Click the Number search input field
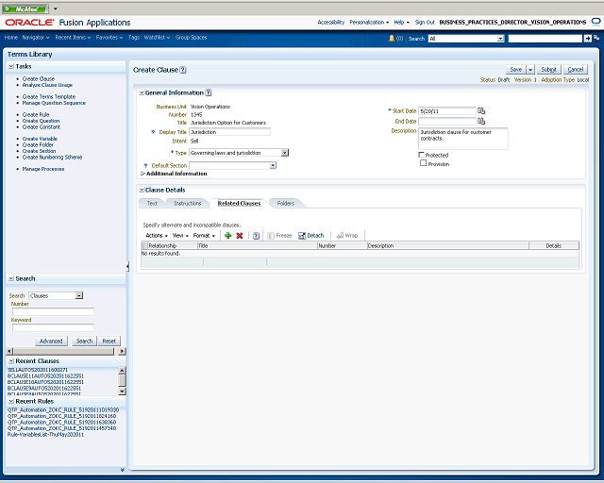The image size is (604, 483). coord(53,311)
